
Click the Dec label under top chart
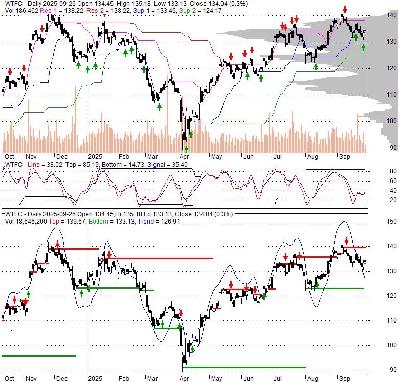62,157
